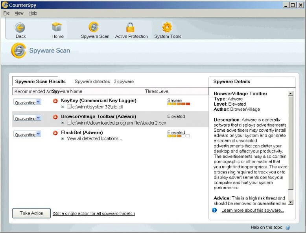Open the Help menu
This screenshot has width=306, height=233.
click(33, 13)
